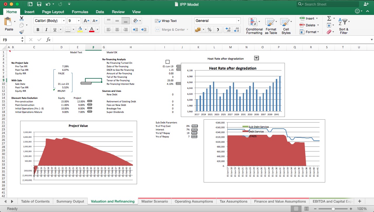Open Cell Styles gallery

[x=286, y=26]
